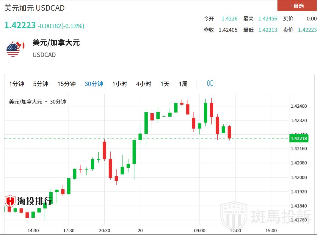
Task: Click the 09:00 time axis label
Action: (200, 231)
